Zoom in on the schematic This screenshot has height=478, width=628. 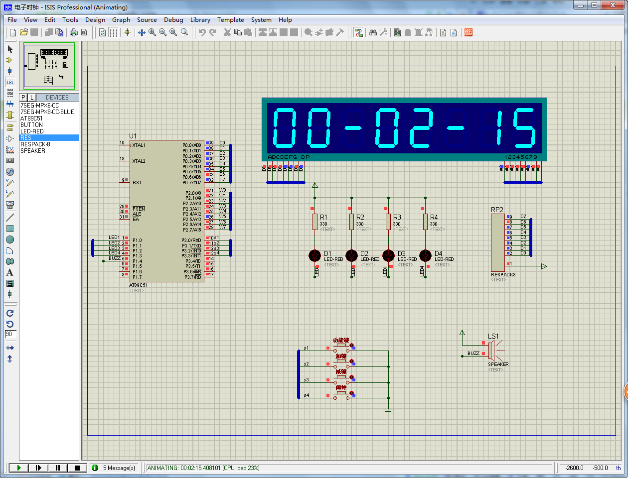(152, 32)
